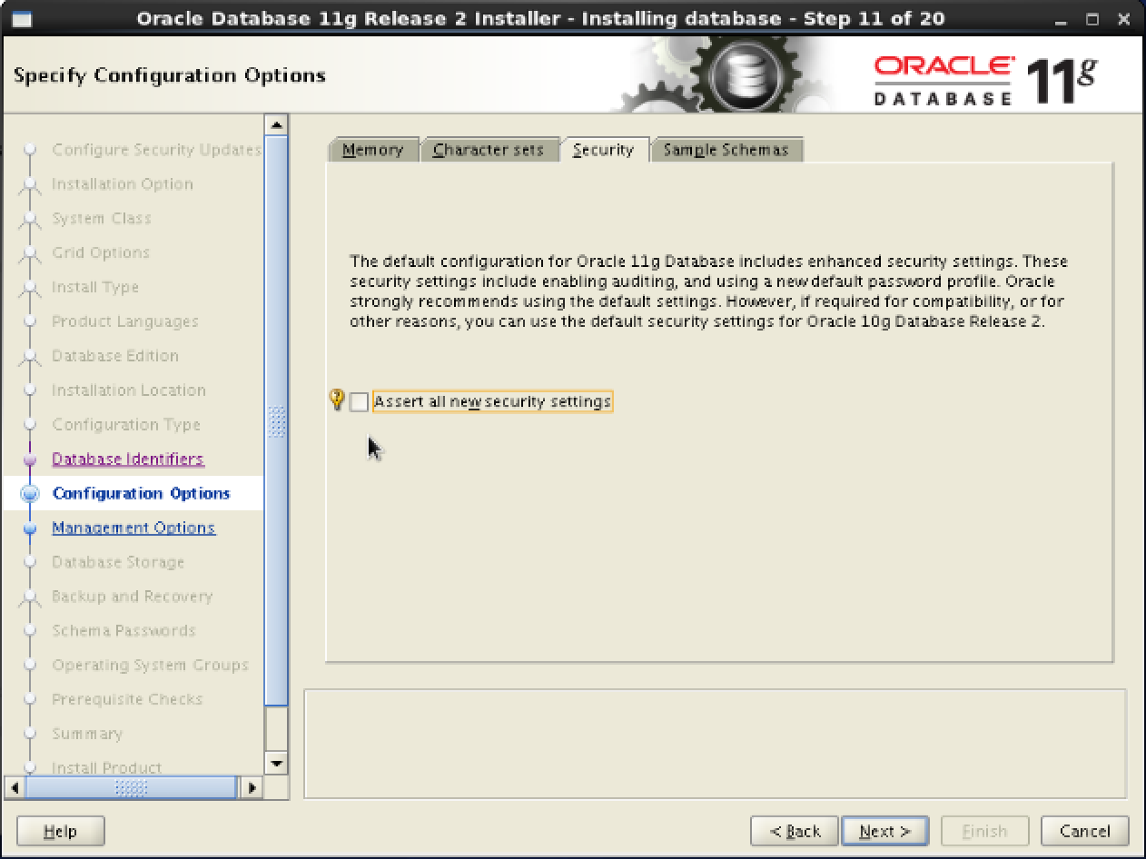1146x859 pixels.
Task: Click the Prerequisite Checks step text
Action: 127,700
